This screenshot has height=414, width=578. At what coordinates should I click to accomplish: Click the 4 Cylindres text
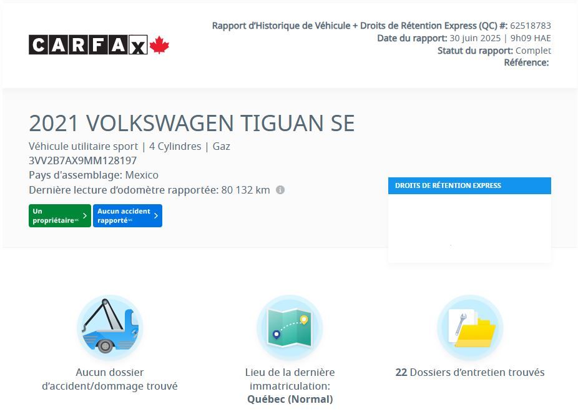(175, 146)
